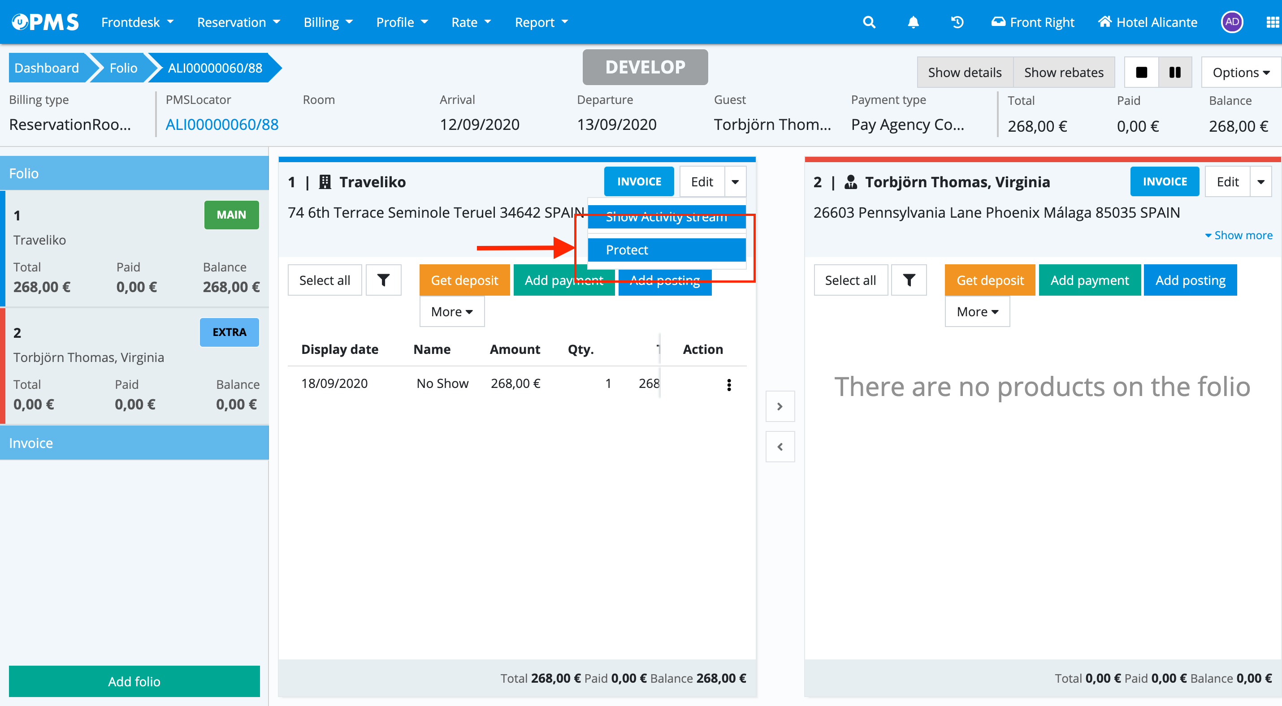Toggle Show rebates
The width and height of the screenshot is (1282, 706).
[x=1064, y=73]
